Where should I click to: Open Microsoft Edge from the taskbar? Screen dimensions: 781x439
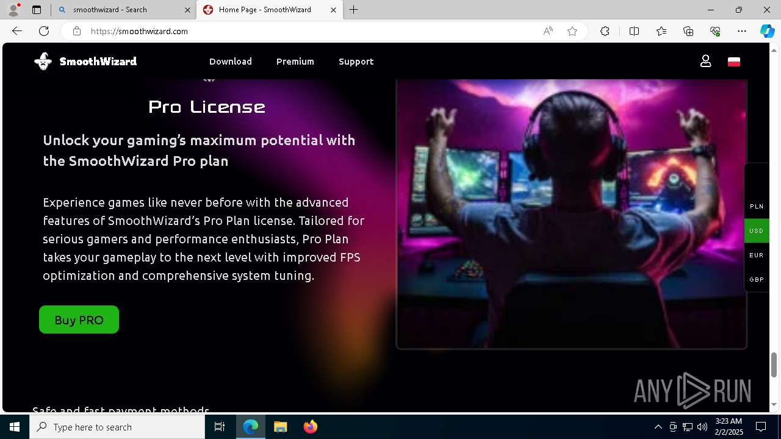(x=251, y=427)
